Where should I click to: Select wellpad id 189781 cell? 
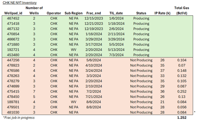pyautogui.click(x=13, y=102)
